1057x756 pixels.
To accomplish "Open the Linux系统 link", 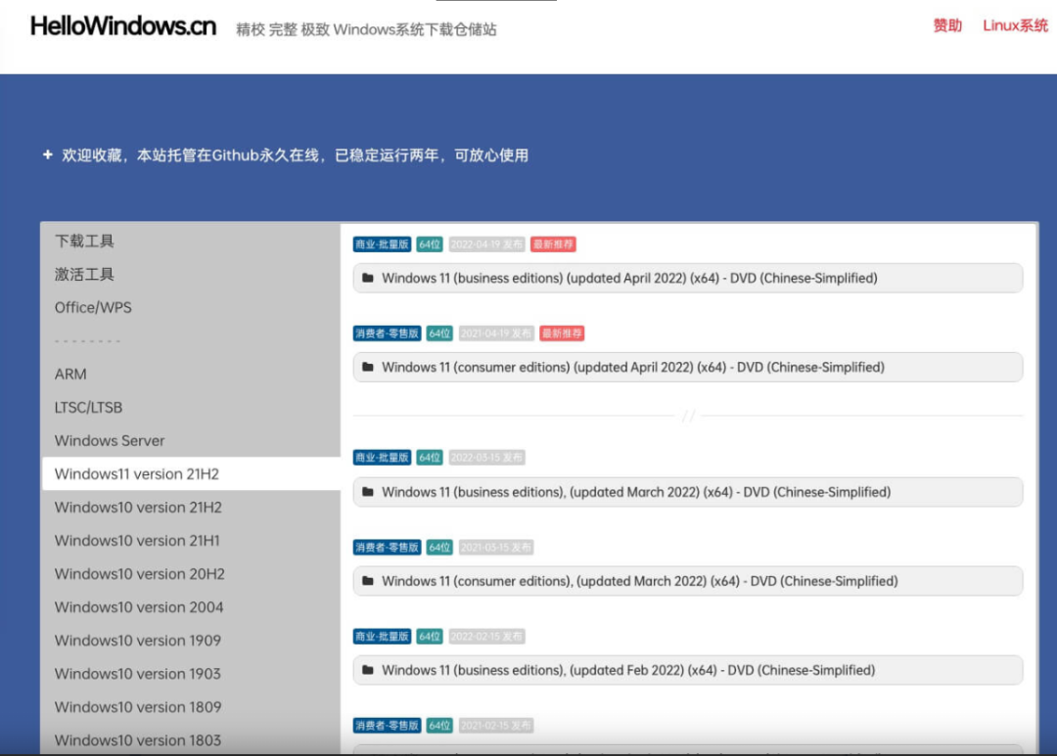I will pyautogui.click(x=1015, y=25).
